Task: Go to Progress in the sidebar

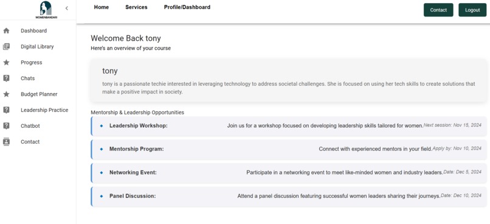Action: pos(31,63)
